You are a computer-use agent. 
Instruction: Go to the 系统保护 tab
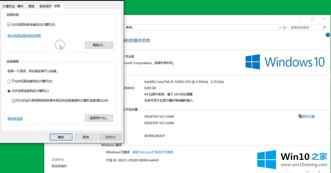(x=45, y=6)
